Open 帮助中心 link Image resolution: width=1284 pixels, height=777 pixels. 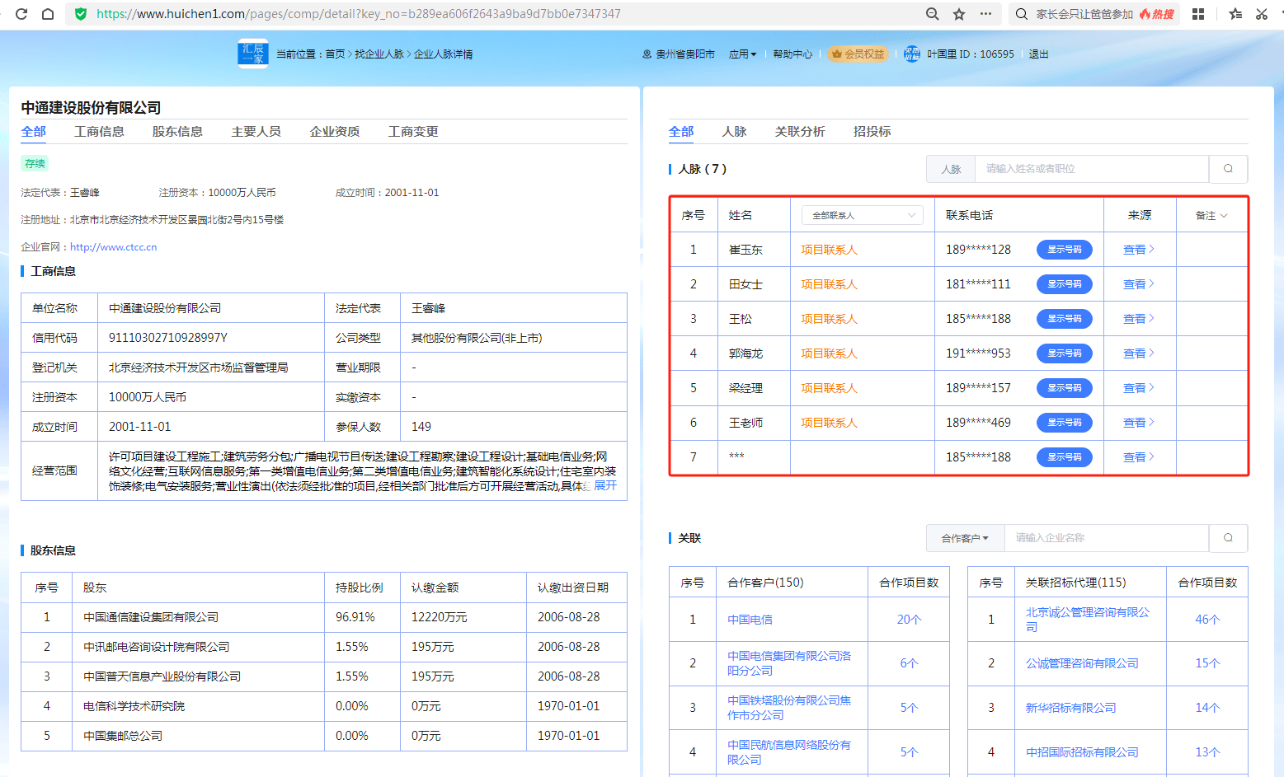[x=793, y=54]
